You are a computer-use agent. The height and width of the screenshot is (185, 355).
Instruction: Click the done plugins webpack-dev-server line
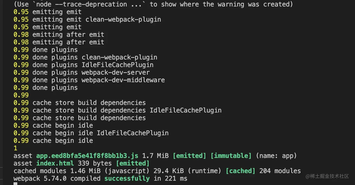(x=82, y=72)
